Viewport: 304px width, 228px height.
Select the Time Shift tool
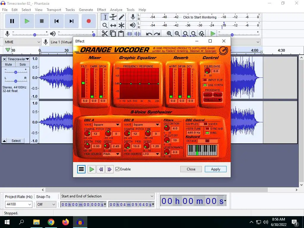pyautogui.click(x=113, y=25)
